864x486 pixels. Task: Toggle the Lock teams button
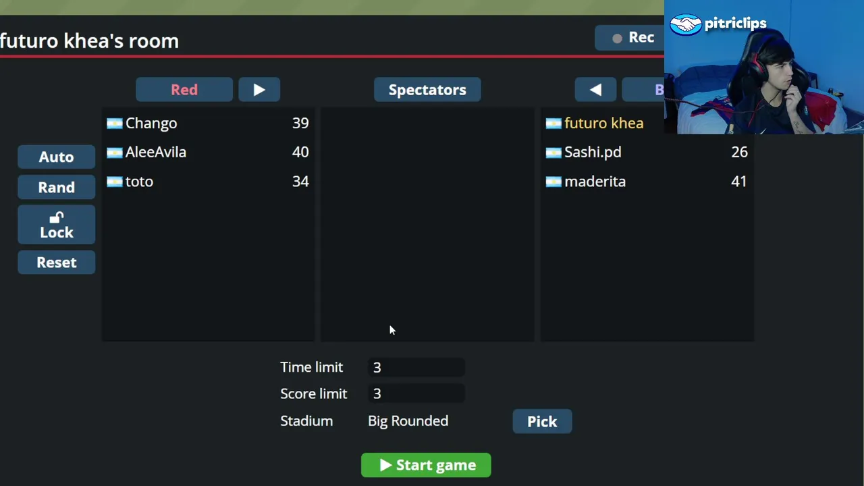click(x=57, y=225)
